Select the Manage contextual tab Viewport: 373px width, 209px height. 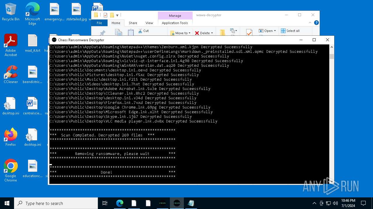pyautogui.click(x=175, y=16)
